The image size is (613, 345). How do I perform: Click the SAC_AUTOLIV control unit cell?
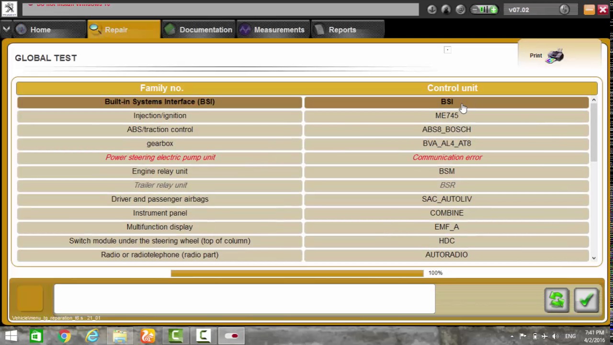click(x=446, y=199)
